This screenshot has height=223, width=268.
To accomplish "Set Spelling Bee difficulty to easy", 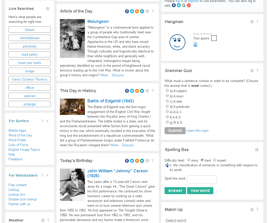I will (189, 160).
